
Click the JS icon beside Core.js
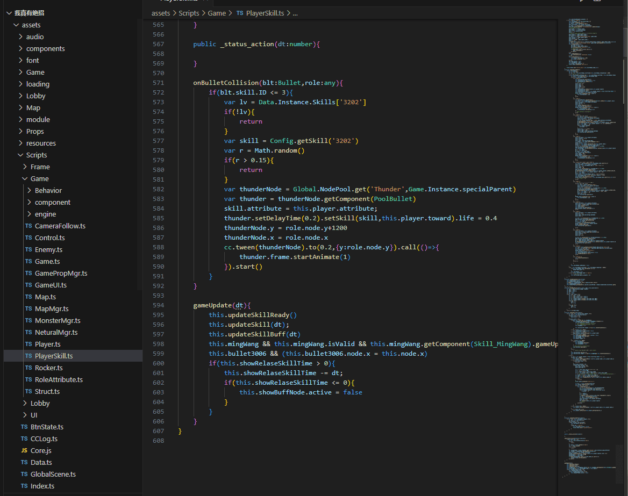coord(24,451)
